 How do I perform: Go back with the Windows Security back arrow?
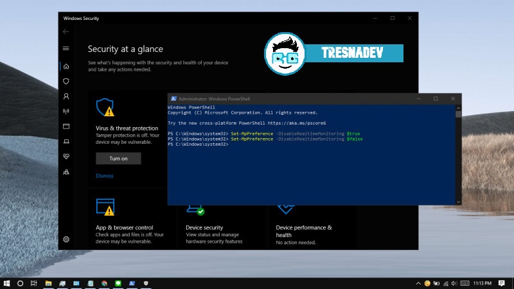66,31
